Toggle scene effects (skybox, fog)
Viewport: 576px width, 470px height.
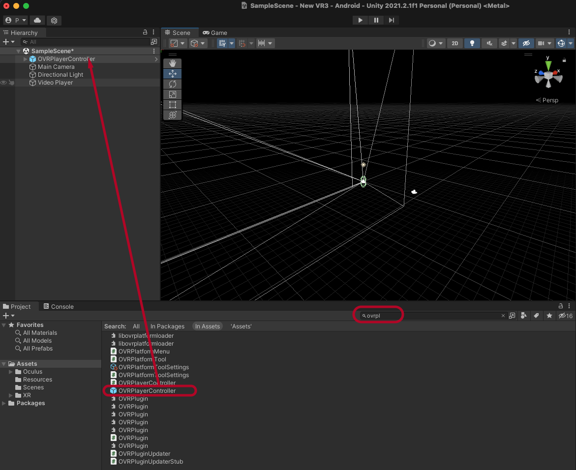[504, 43]
